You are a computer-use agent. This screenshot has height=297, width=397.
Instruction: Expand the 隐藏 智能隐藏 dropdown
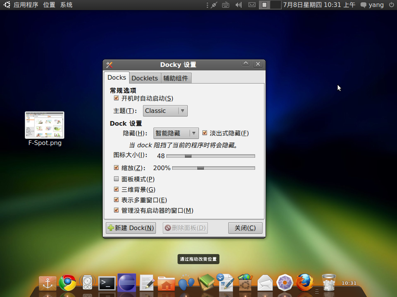point(176,133)
